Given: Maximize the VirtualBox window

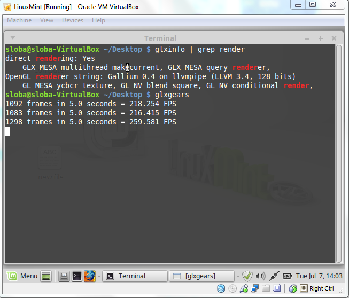Looking at the screenshot, I should click(x=313, y=5).
